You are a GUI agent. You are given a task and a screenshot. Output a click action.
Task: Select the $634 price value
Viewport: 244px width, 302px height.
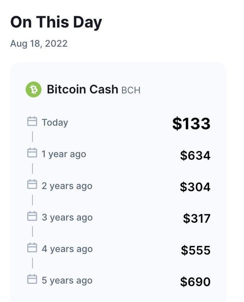(195, 156)
